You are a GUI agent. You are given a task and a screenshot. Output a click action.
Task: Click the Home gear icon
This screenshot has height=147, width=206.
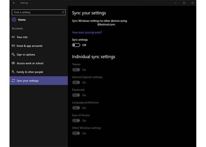tap(14, 20)
